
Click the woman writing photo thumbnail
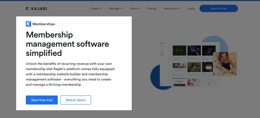point(225,64)
